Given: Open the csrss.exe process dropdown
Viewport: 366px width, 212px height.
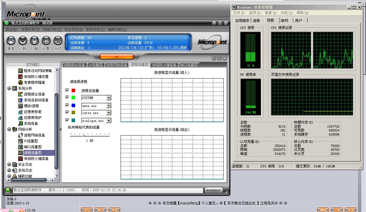Looking at the screenshot, I should [x=109, y=113].
